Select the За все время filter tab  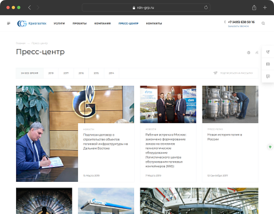[29, 73]
